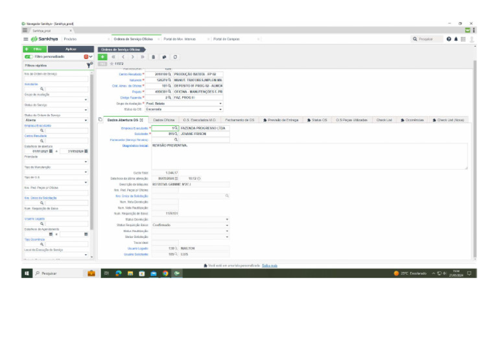Open the notifications bell
Image resolution: width=498 pixels, height=352 pixels.
click(456, 39)
